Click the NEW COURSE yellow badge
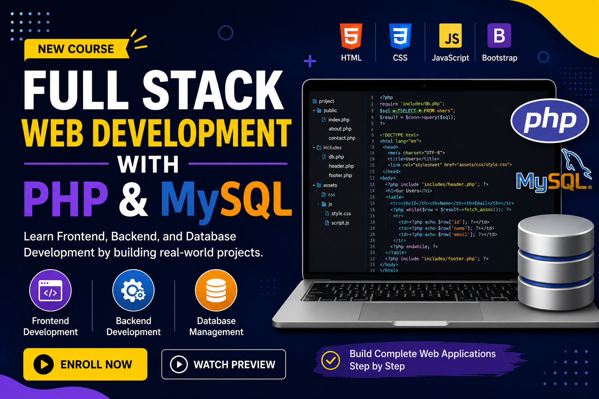This screenshot has height=399, width=599. [76, 49]
